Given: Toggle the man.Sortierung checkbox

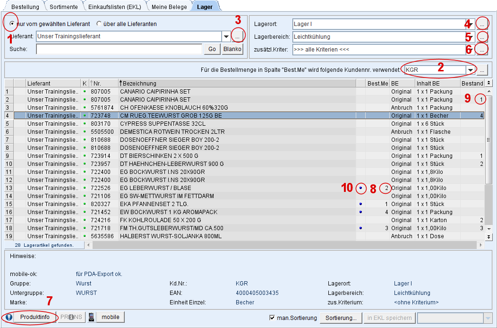Looking at the screenshot, I should 272,318.
